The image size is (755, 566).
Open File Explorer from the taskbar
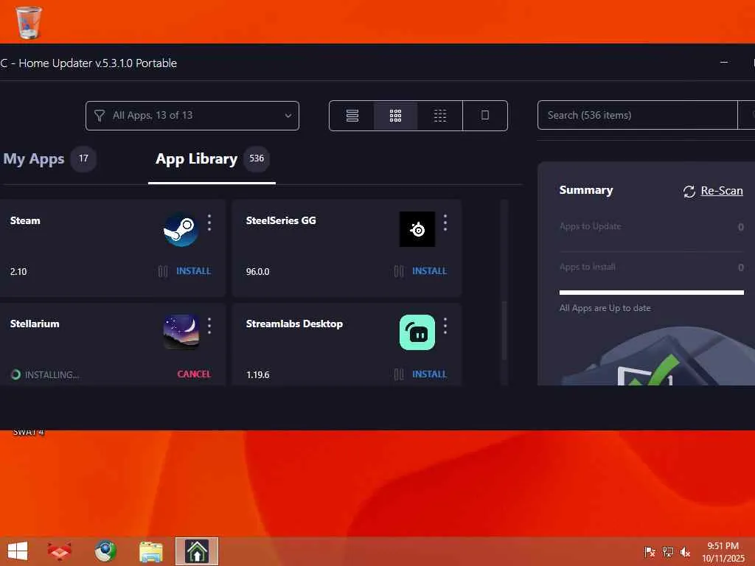(150, 551)
